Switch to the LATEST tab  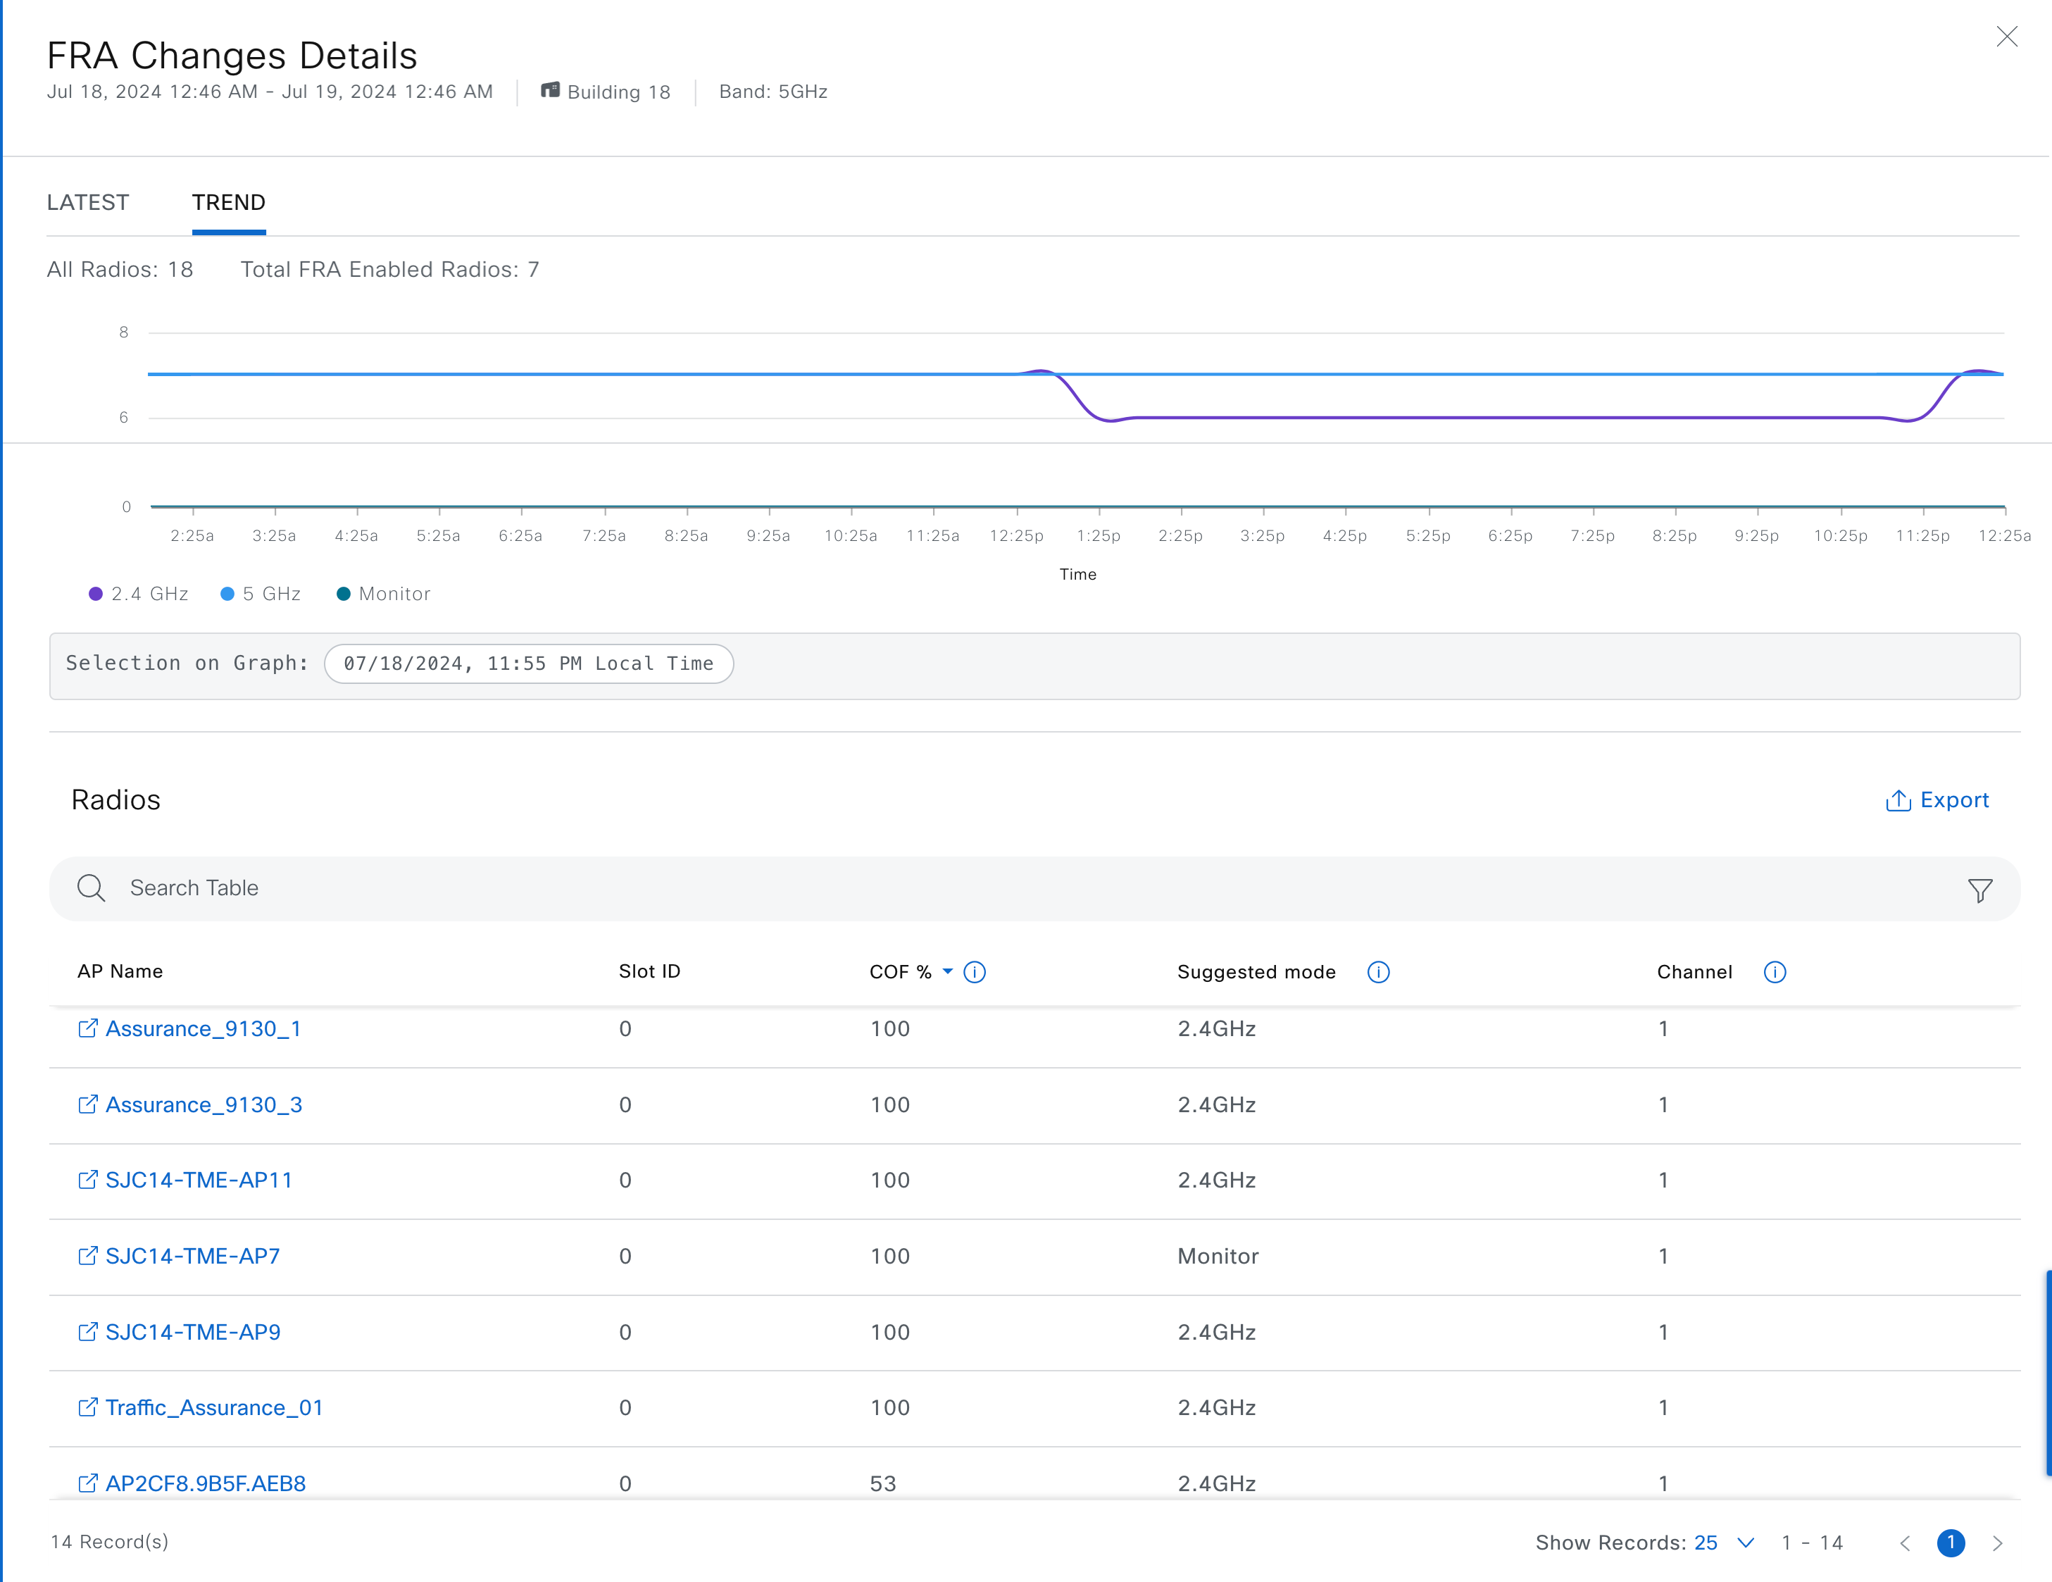point(88,202)
